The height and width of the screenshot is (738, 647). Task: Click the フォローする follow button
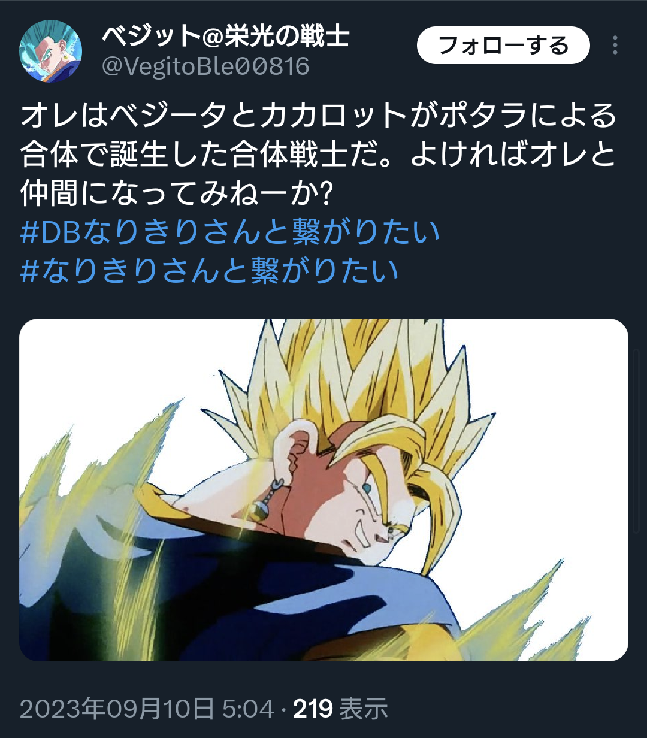503,46
